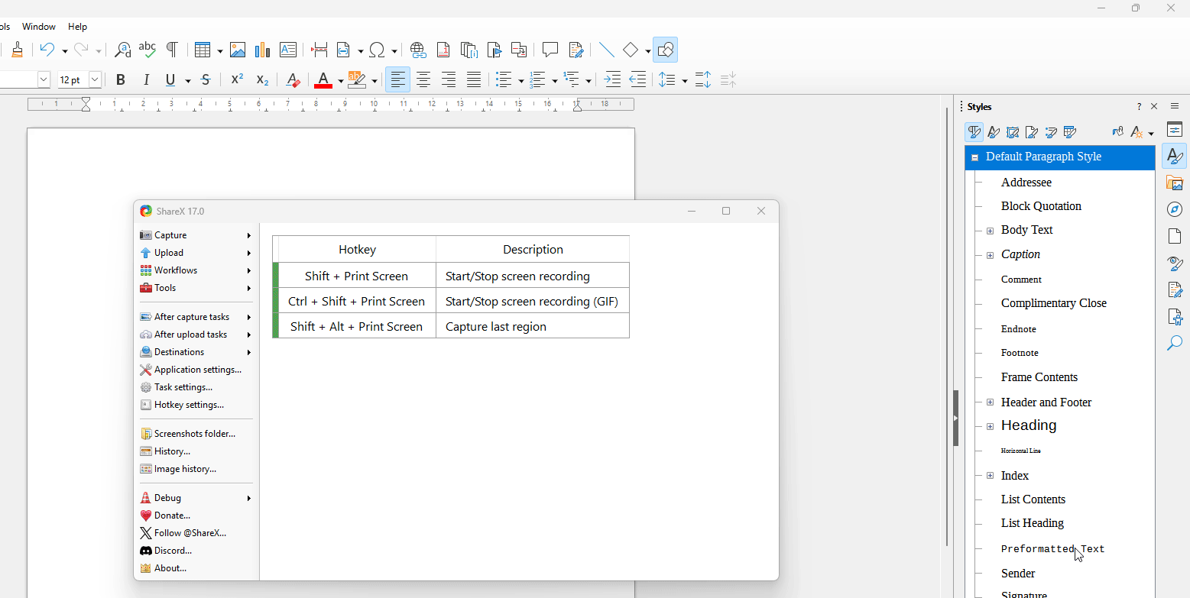Toggle Subscript formatting
Viewport: 1190px width, 598px height.
pyautogui.click(x=262, y=79)
